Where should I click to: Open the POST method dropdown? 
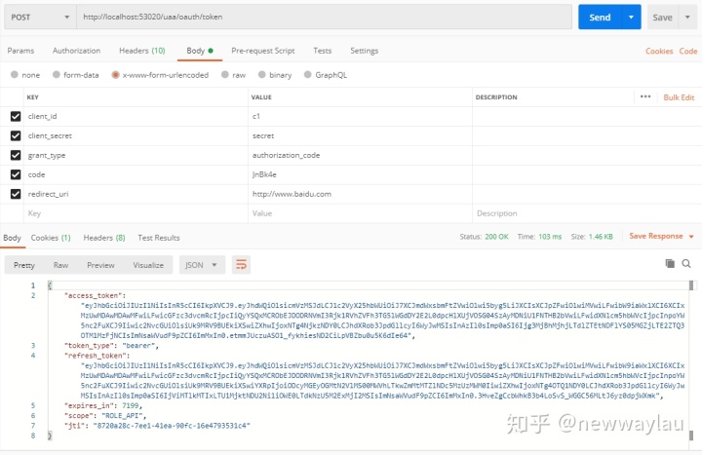pos(40,17)
